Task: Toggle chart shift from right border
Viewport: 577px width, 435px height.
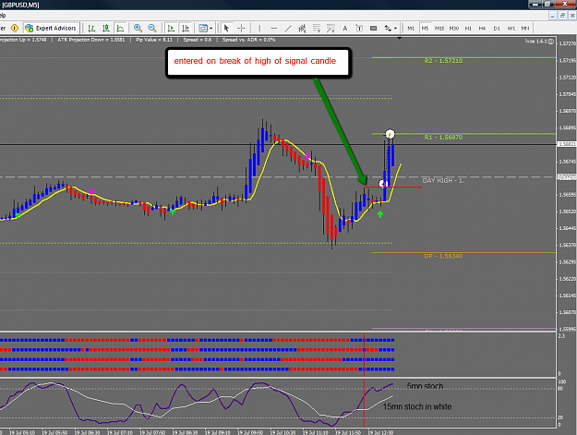Action: (x=186, y=29)
